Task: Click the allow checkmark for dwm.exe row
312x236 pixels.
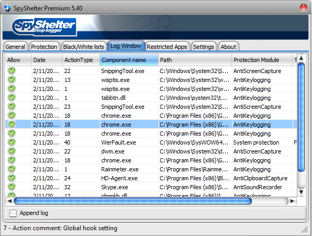Action: click(12, 151)
